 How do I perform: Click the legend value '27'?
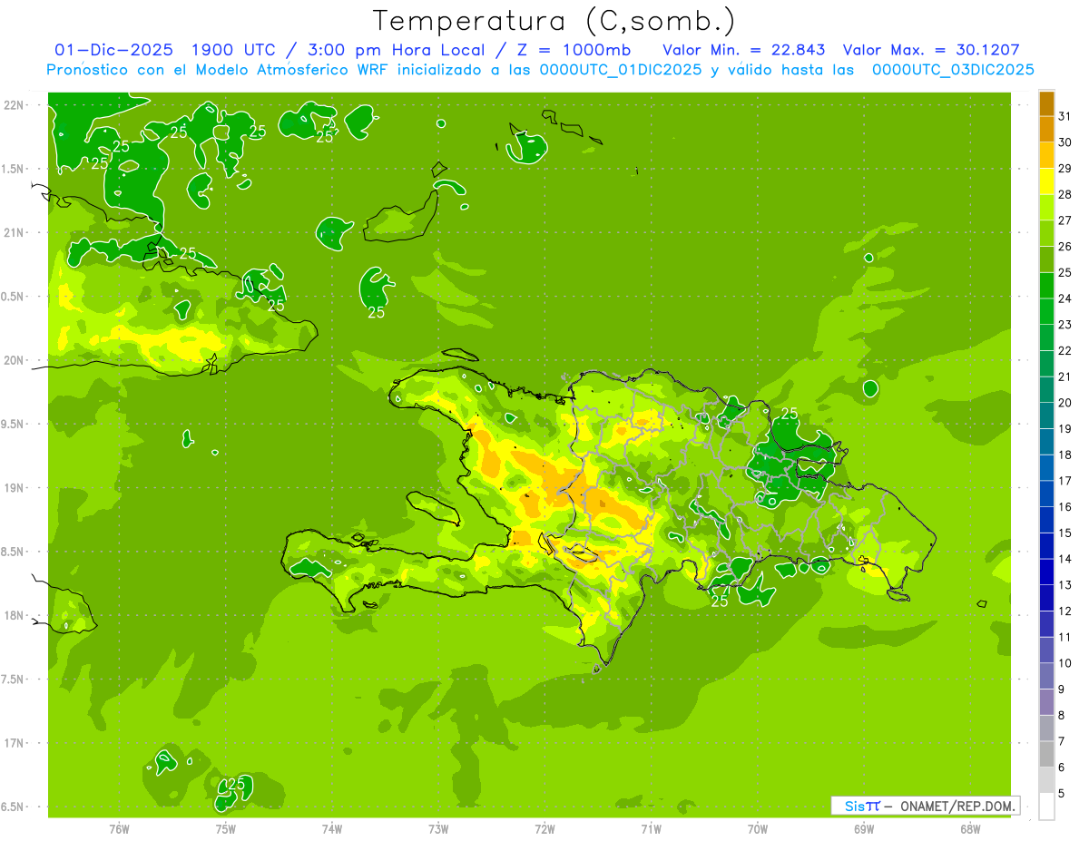coord(1065,220)
